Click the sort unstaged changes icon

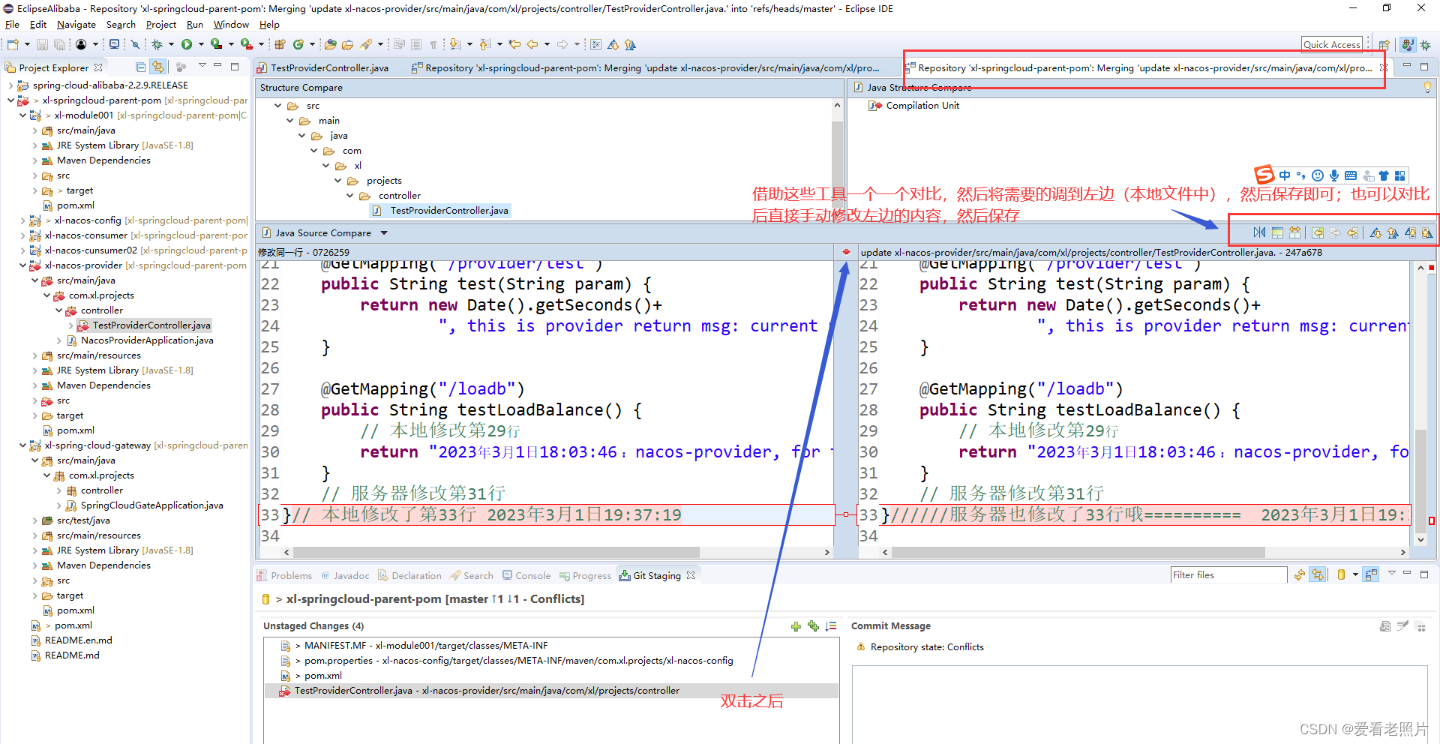(831, 626)
